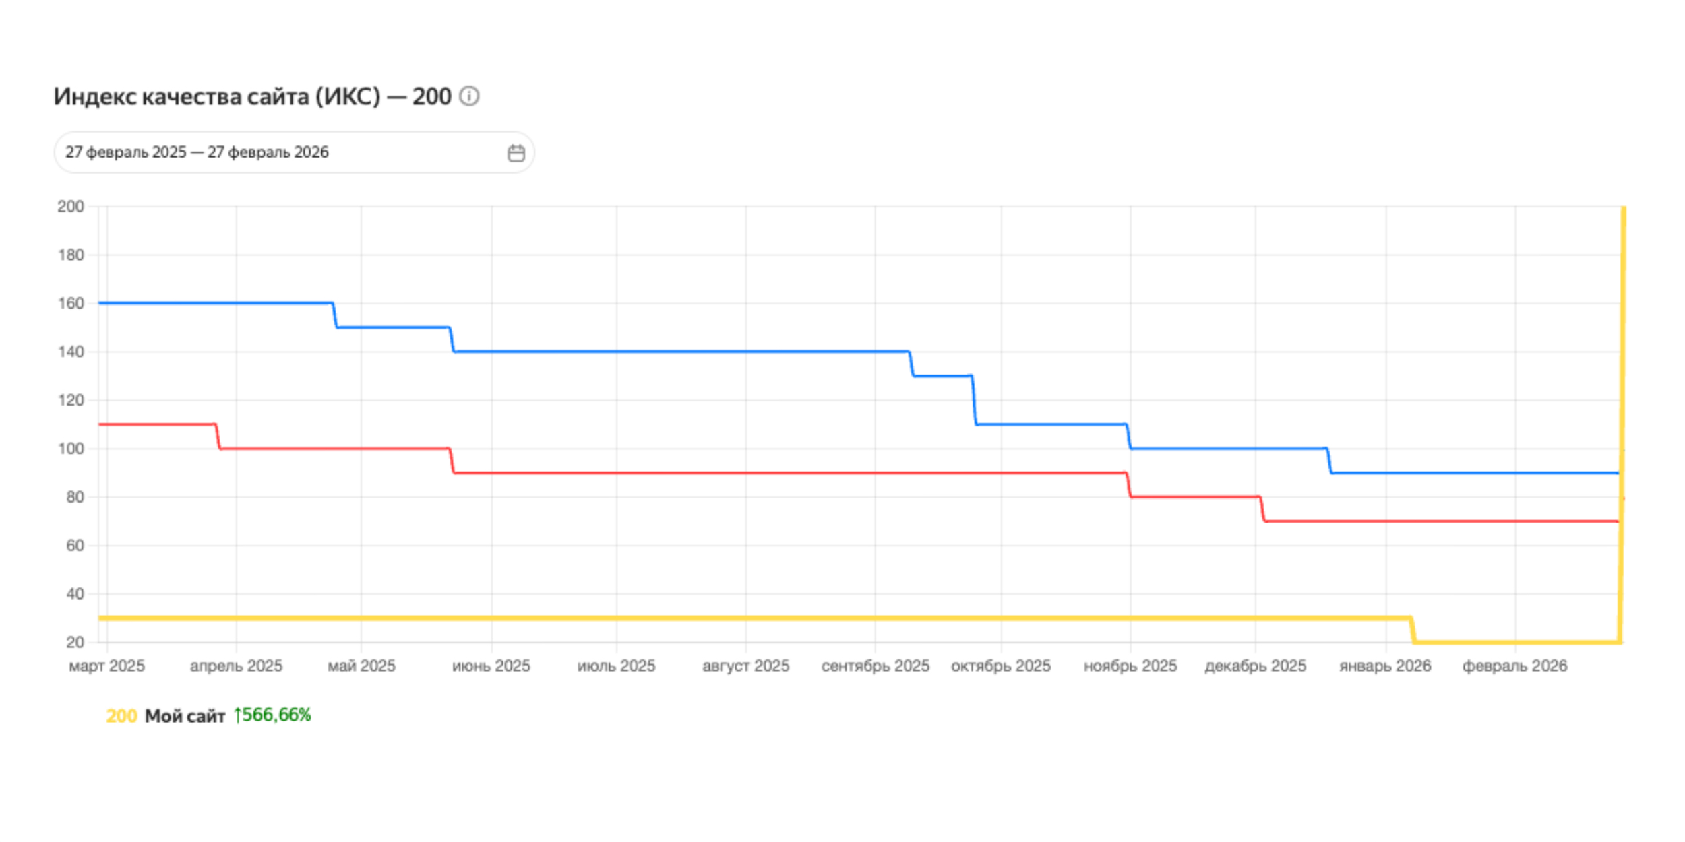Select the ноябрь 2025 axis label
The image size is (1685, 842).
(x=1130, y=666)
